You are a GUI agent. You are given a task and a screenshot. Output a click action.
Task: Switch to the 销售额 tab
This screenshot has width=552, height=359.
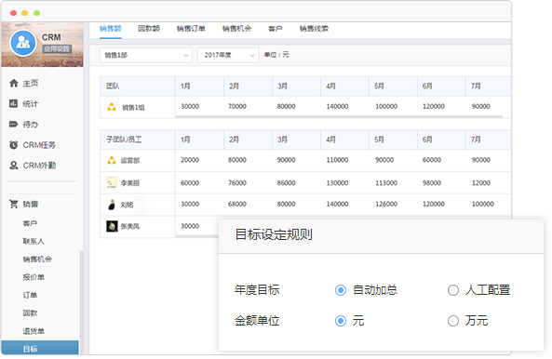click(111, 29)
